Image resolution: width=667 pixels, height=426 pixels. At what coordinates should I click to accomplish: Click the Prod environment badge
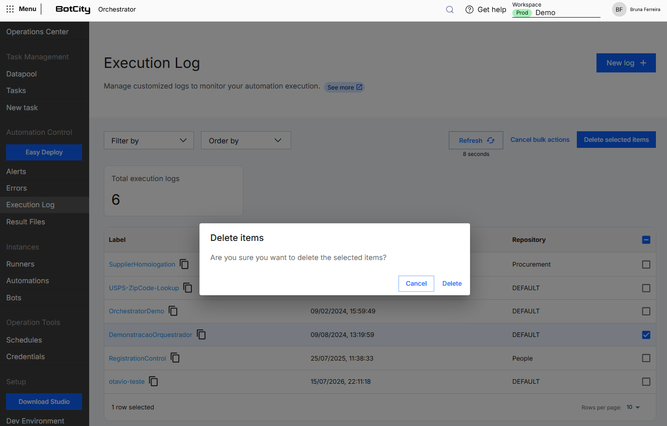point(522,13)
